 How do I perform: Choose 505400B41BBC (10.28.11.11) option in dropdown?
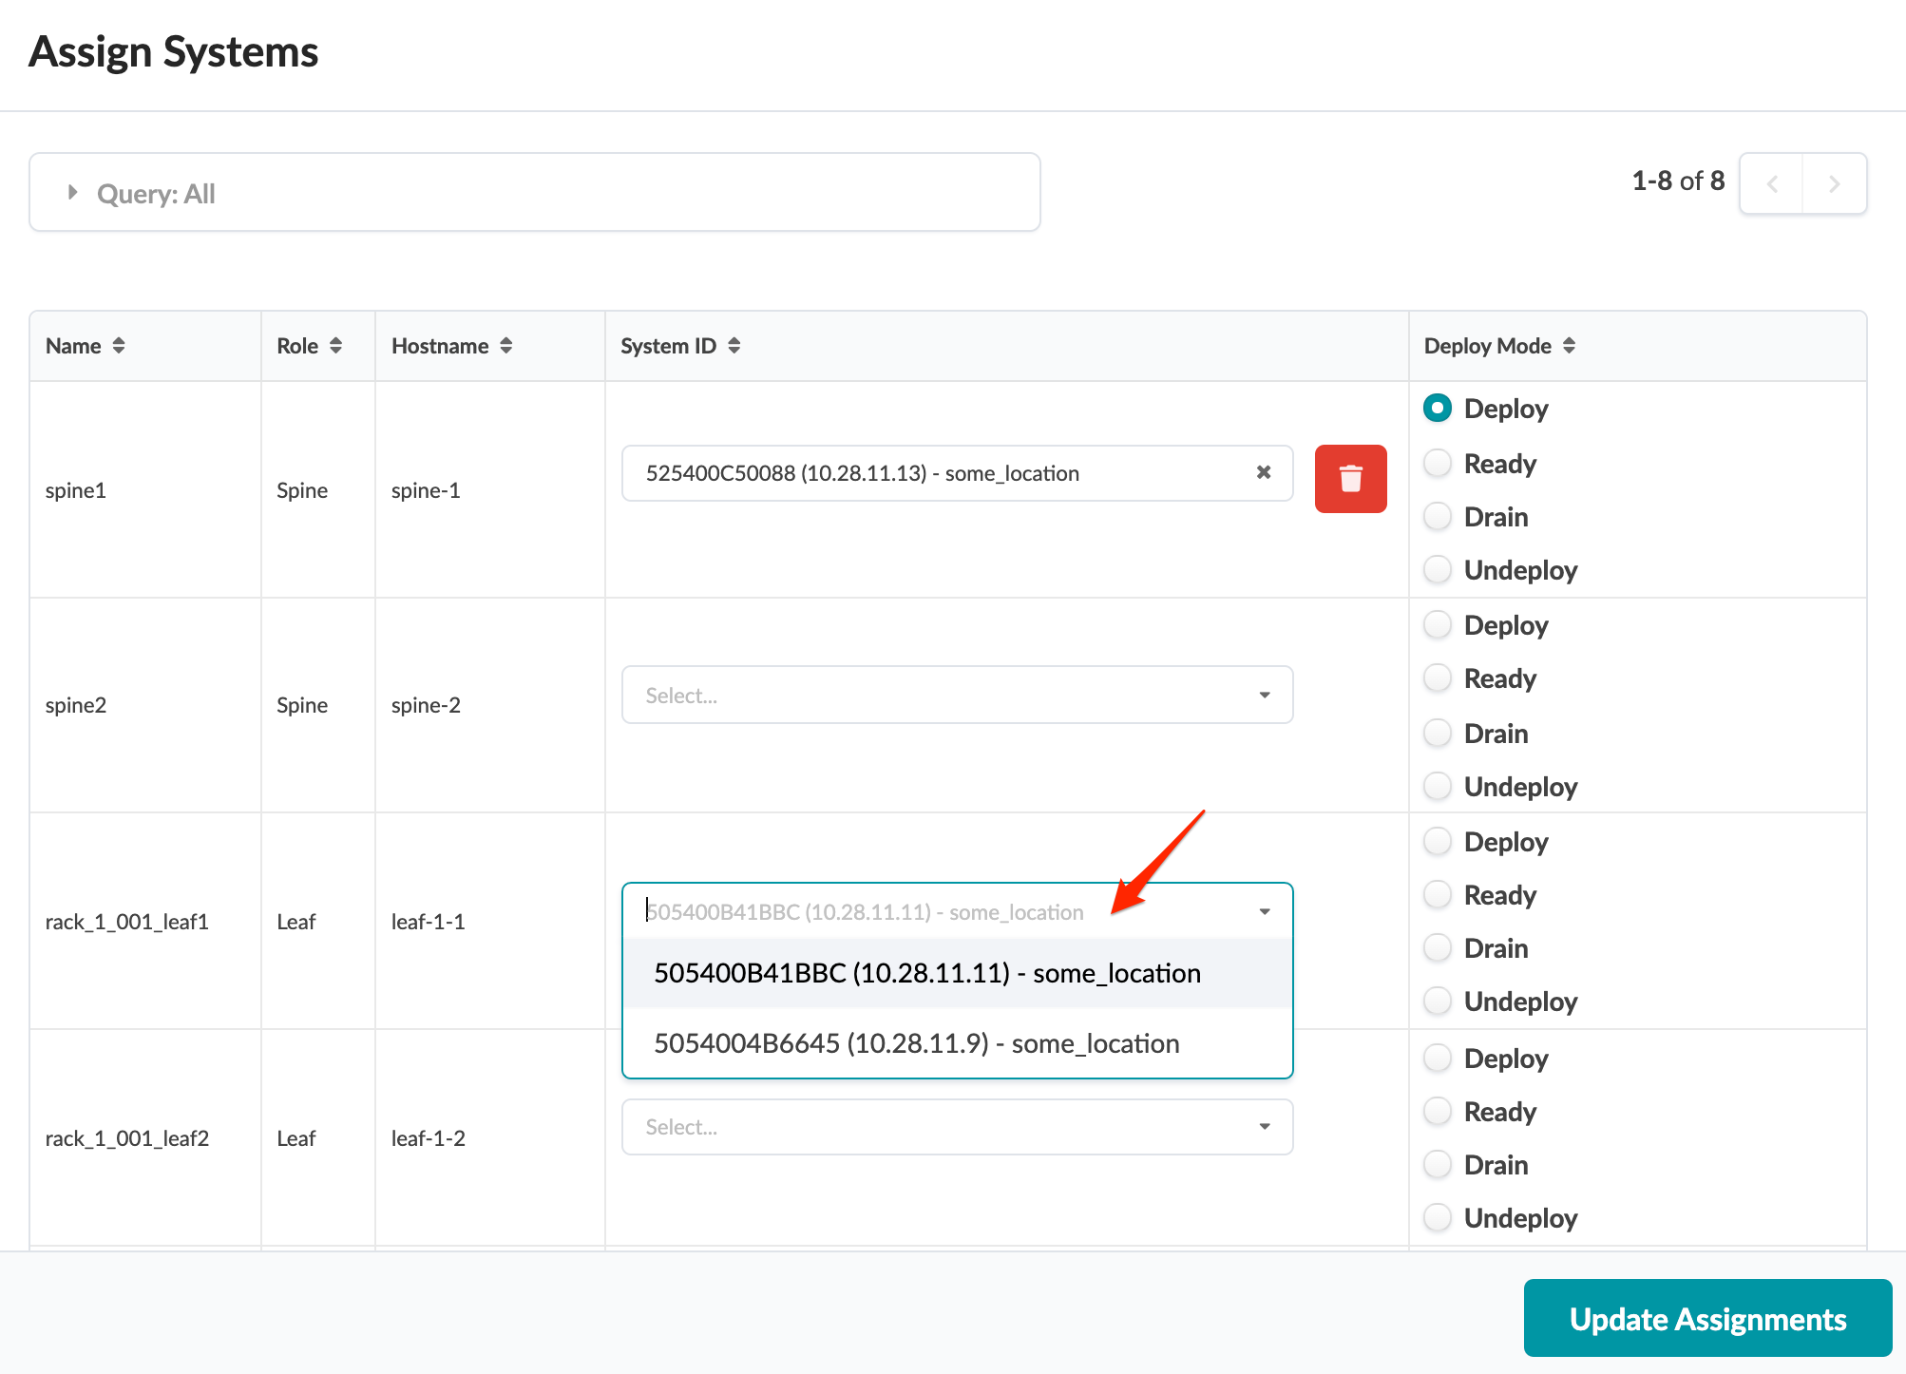coord(926,973)
